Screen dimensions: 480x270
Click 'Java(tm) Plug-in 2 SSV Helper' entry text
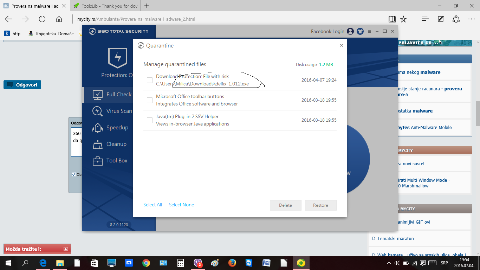tap(187, 116)
